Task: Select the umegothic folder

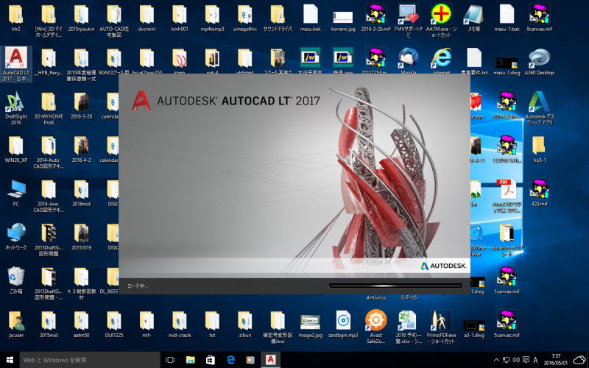Action: point(245,18)
